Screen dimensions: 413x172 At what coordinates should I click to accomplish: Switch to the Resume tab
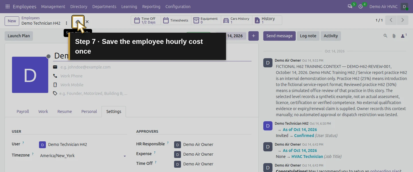click(65, 112)
